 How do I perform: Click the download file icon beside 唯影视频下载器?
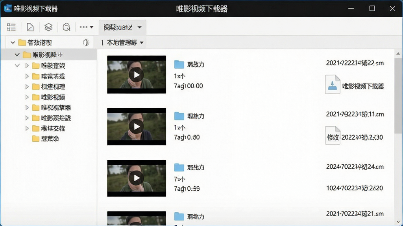[x=333, y=84]
